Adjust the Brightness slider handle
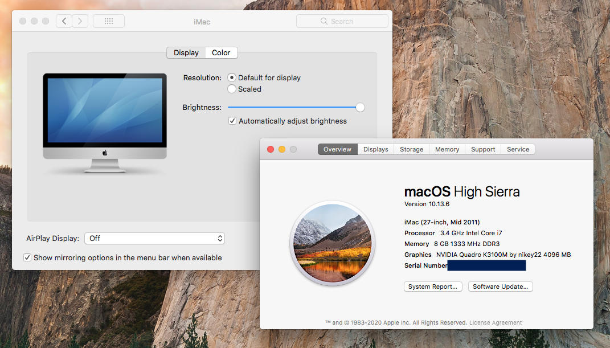Screen dimensions: 610x348 click(x=360, y=107)
